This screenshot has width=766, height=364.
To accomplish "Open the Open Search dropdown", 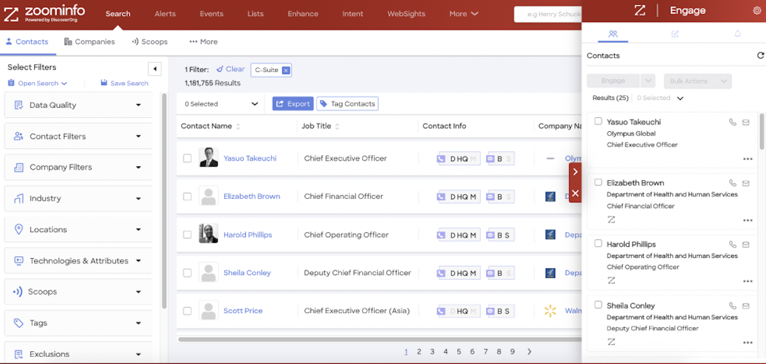I will pyautogui.click(x=37, y=83).
